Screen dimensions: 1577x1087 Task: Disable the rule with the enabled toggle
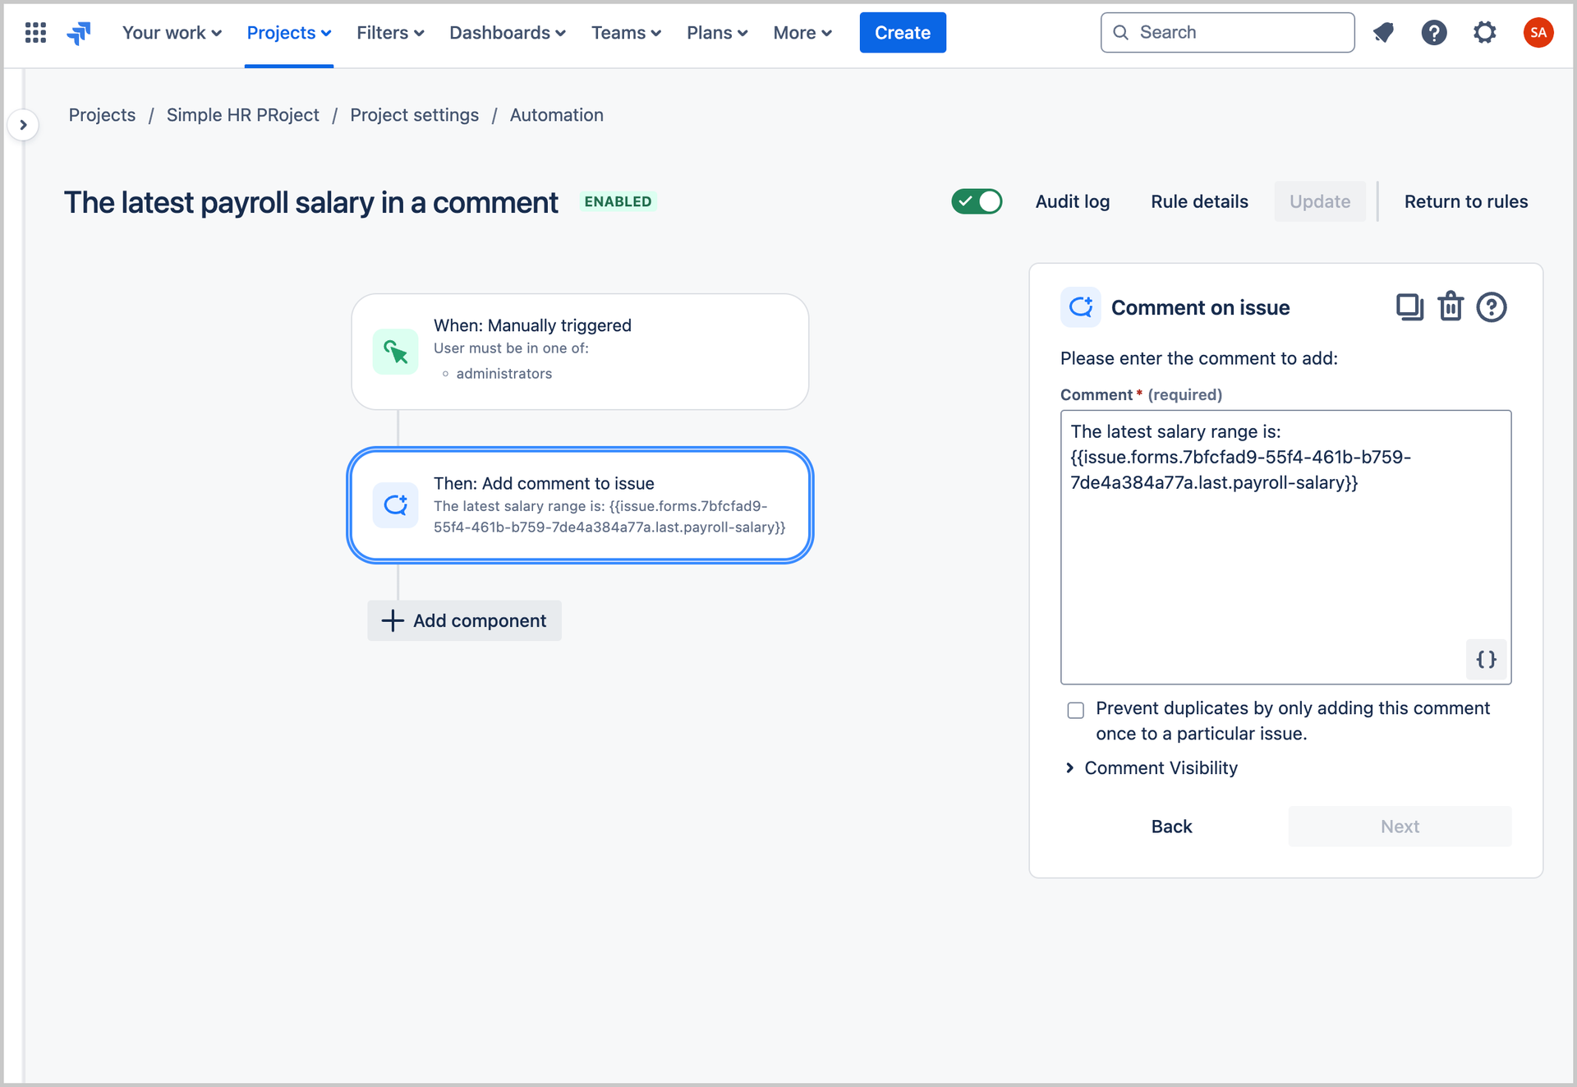click(x=977, y=201)
